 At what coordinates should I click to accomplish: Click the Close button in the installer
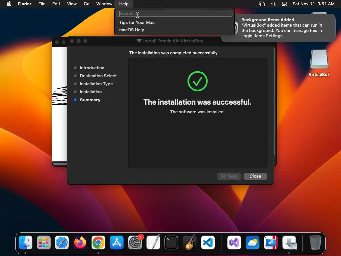pos(255,176)
